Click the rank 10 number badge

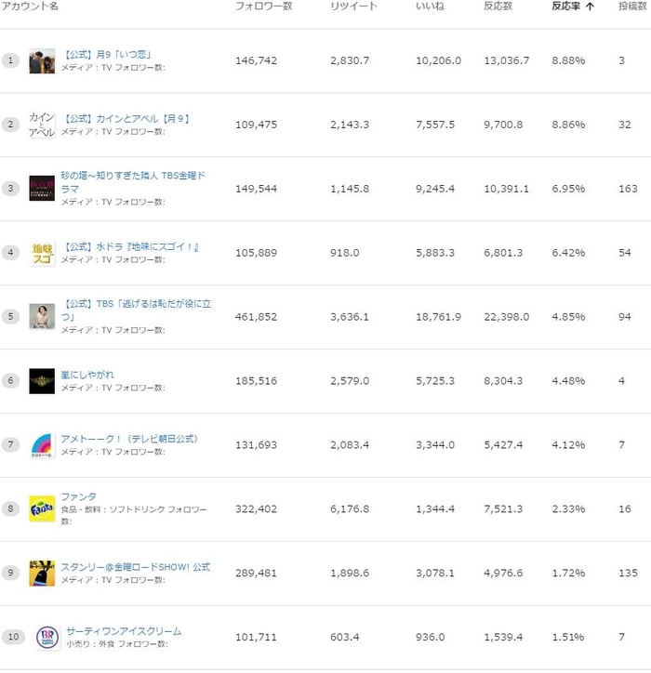pyautogui.click(x=13, y=637)
